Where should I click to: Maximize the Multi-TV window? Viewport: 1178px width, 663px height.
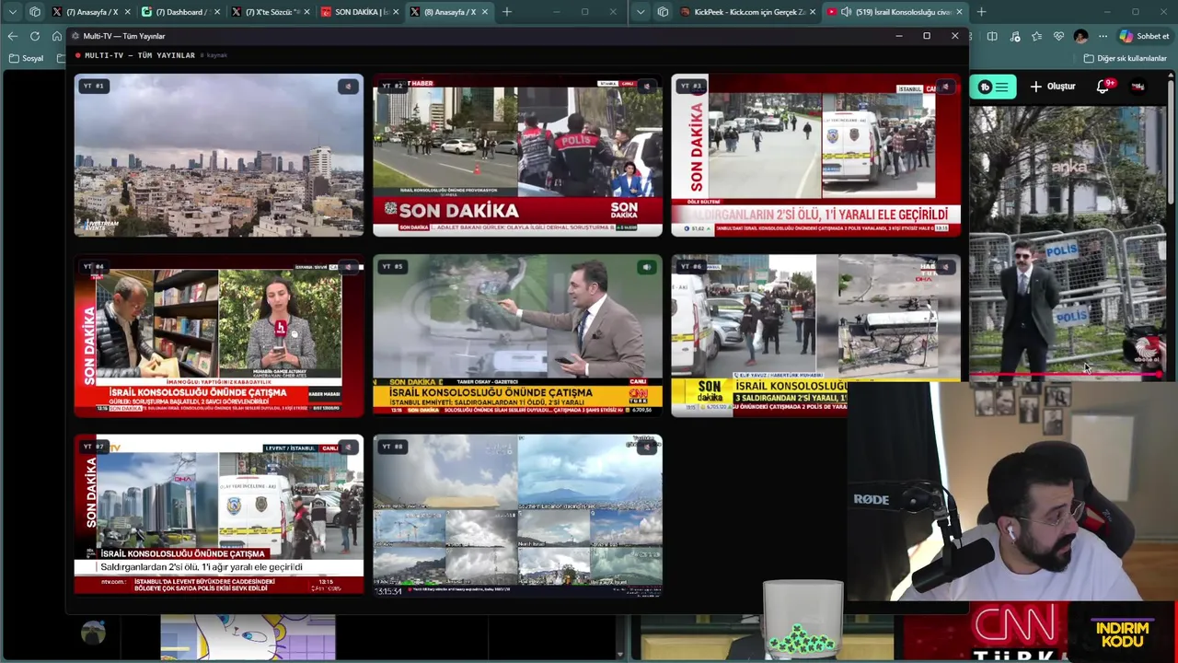[927, 36]
